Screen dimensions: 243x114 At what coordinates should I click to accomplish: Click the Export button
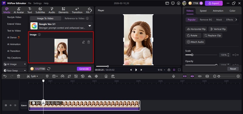214,3
